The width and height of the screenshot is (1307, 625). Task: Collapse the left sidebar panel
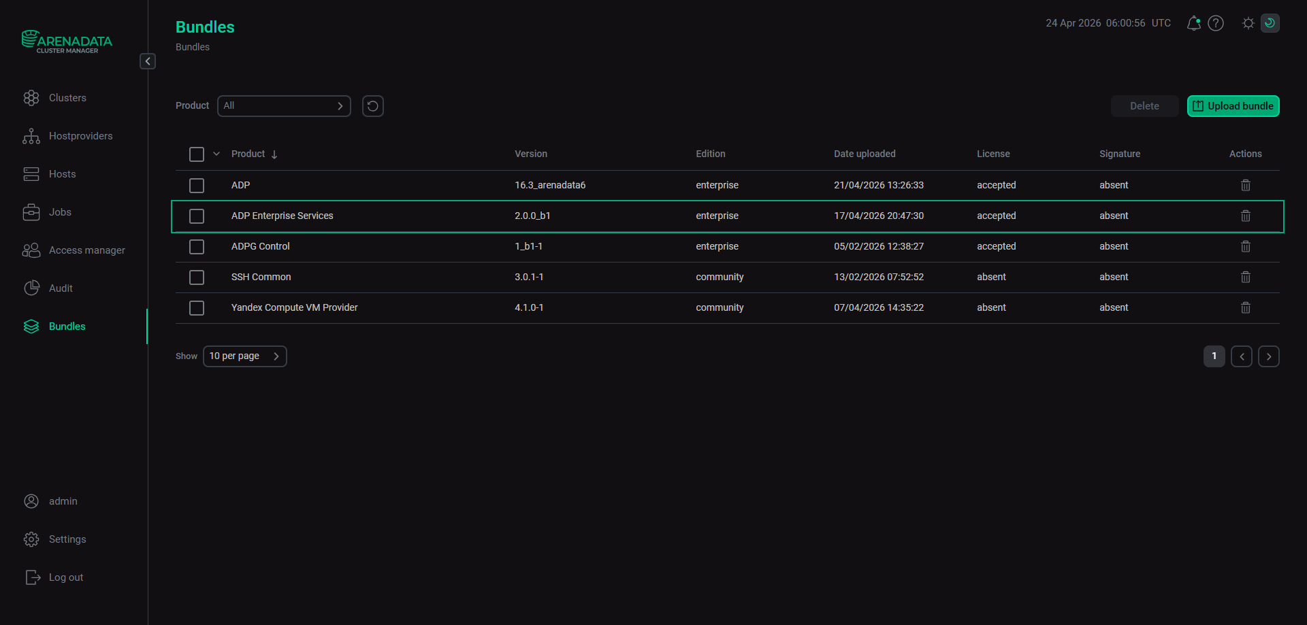click(148, 61)
